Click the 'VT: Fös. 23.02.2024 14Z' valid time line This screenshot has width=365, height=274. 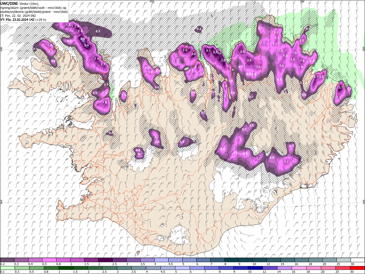(x=23, y=20)
